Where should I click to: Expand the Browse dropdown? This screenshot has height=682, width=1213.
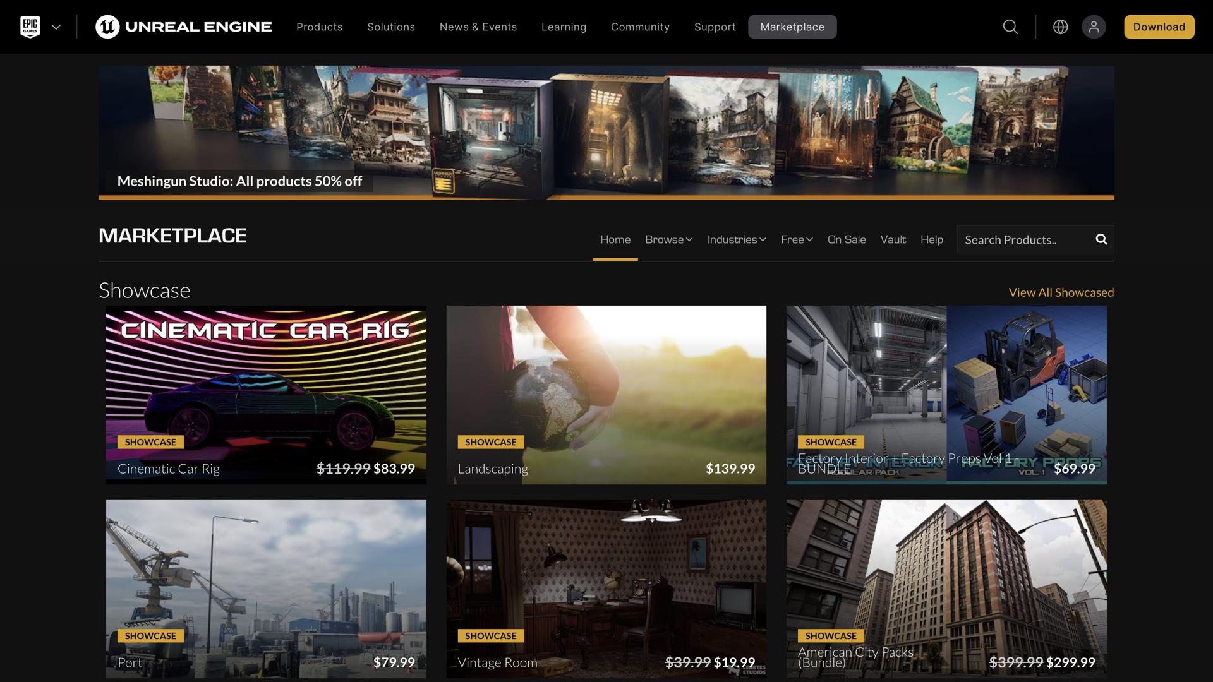click(668, 239)
